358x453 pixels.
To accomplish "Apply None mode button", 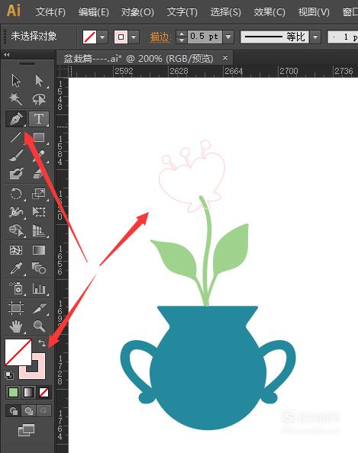I will (x=44, y=392).
